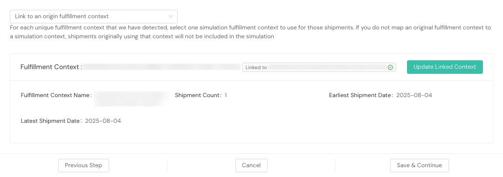Image resolution: width=503 pixels, height=177 pixels.
Task: Select the Shipment Count value 1
Action: [226, 95]
